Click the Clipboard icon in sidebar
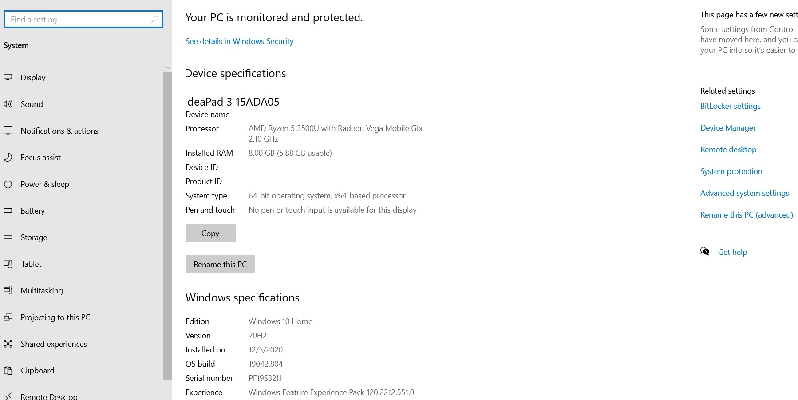Screen dimensions: 798x400 (8, 370)
